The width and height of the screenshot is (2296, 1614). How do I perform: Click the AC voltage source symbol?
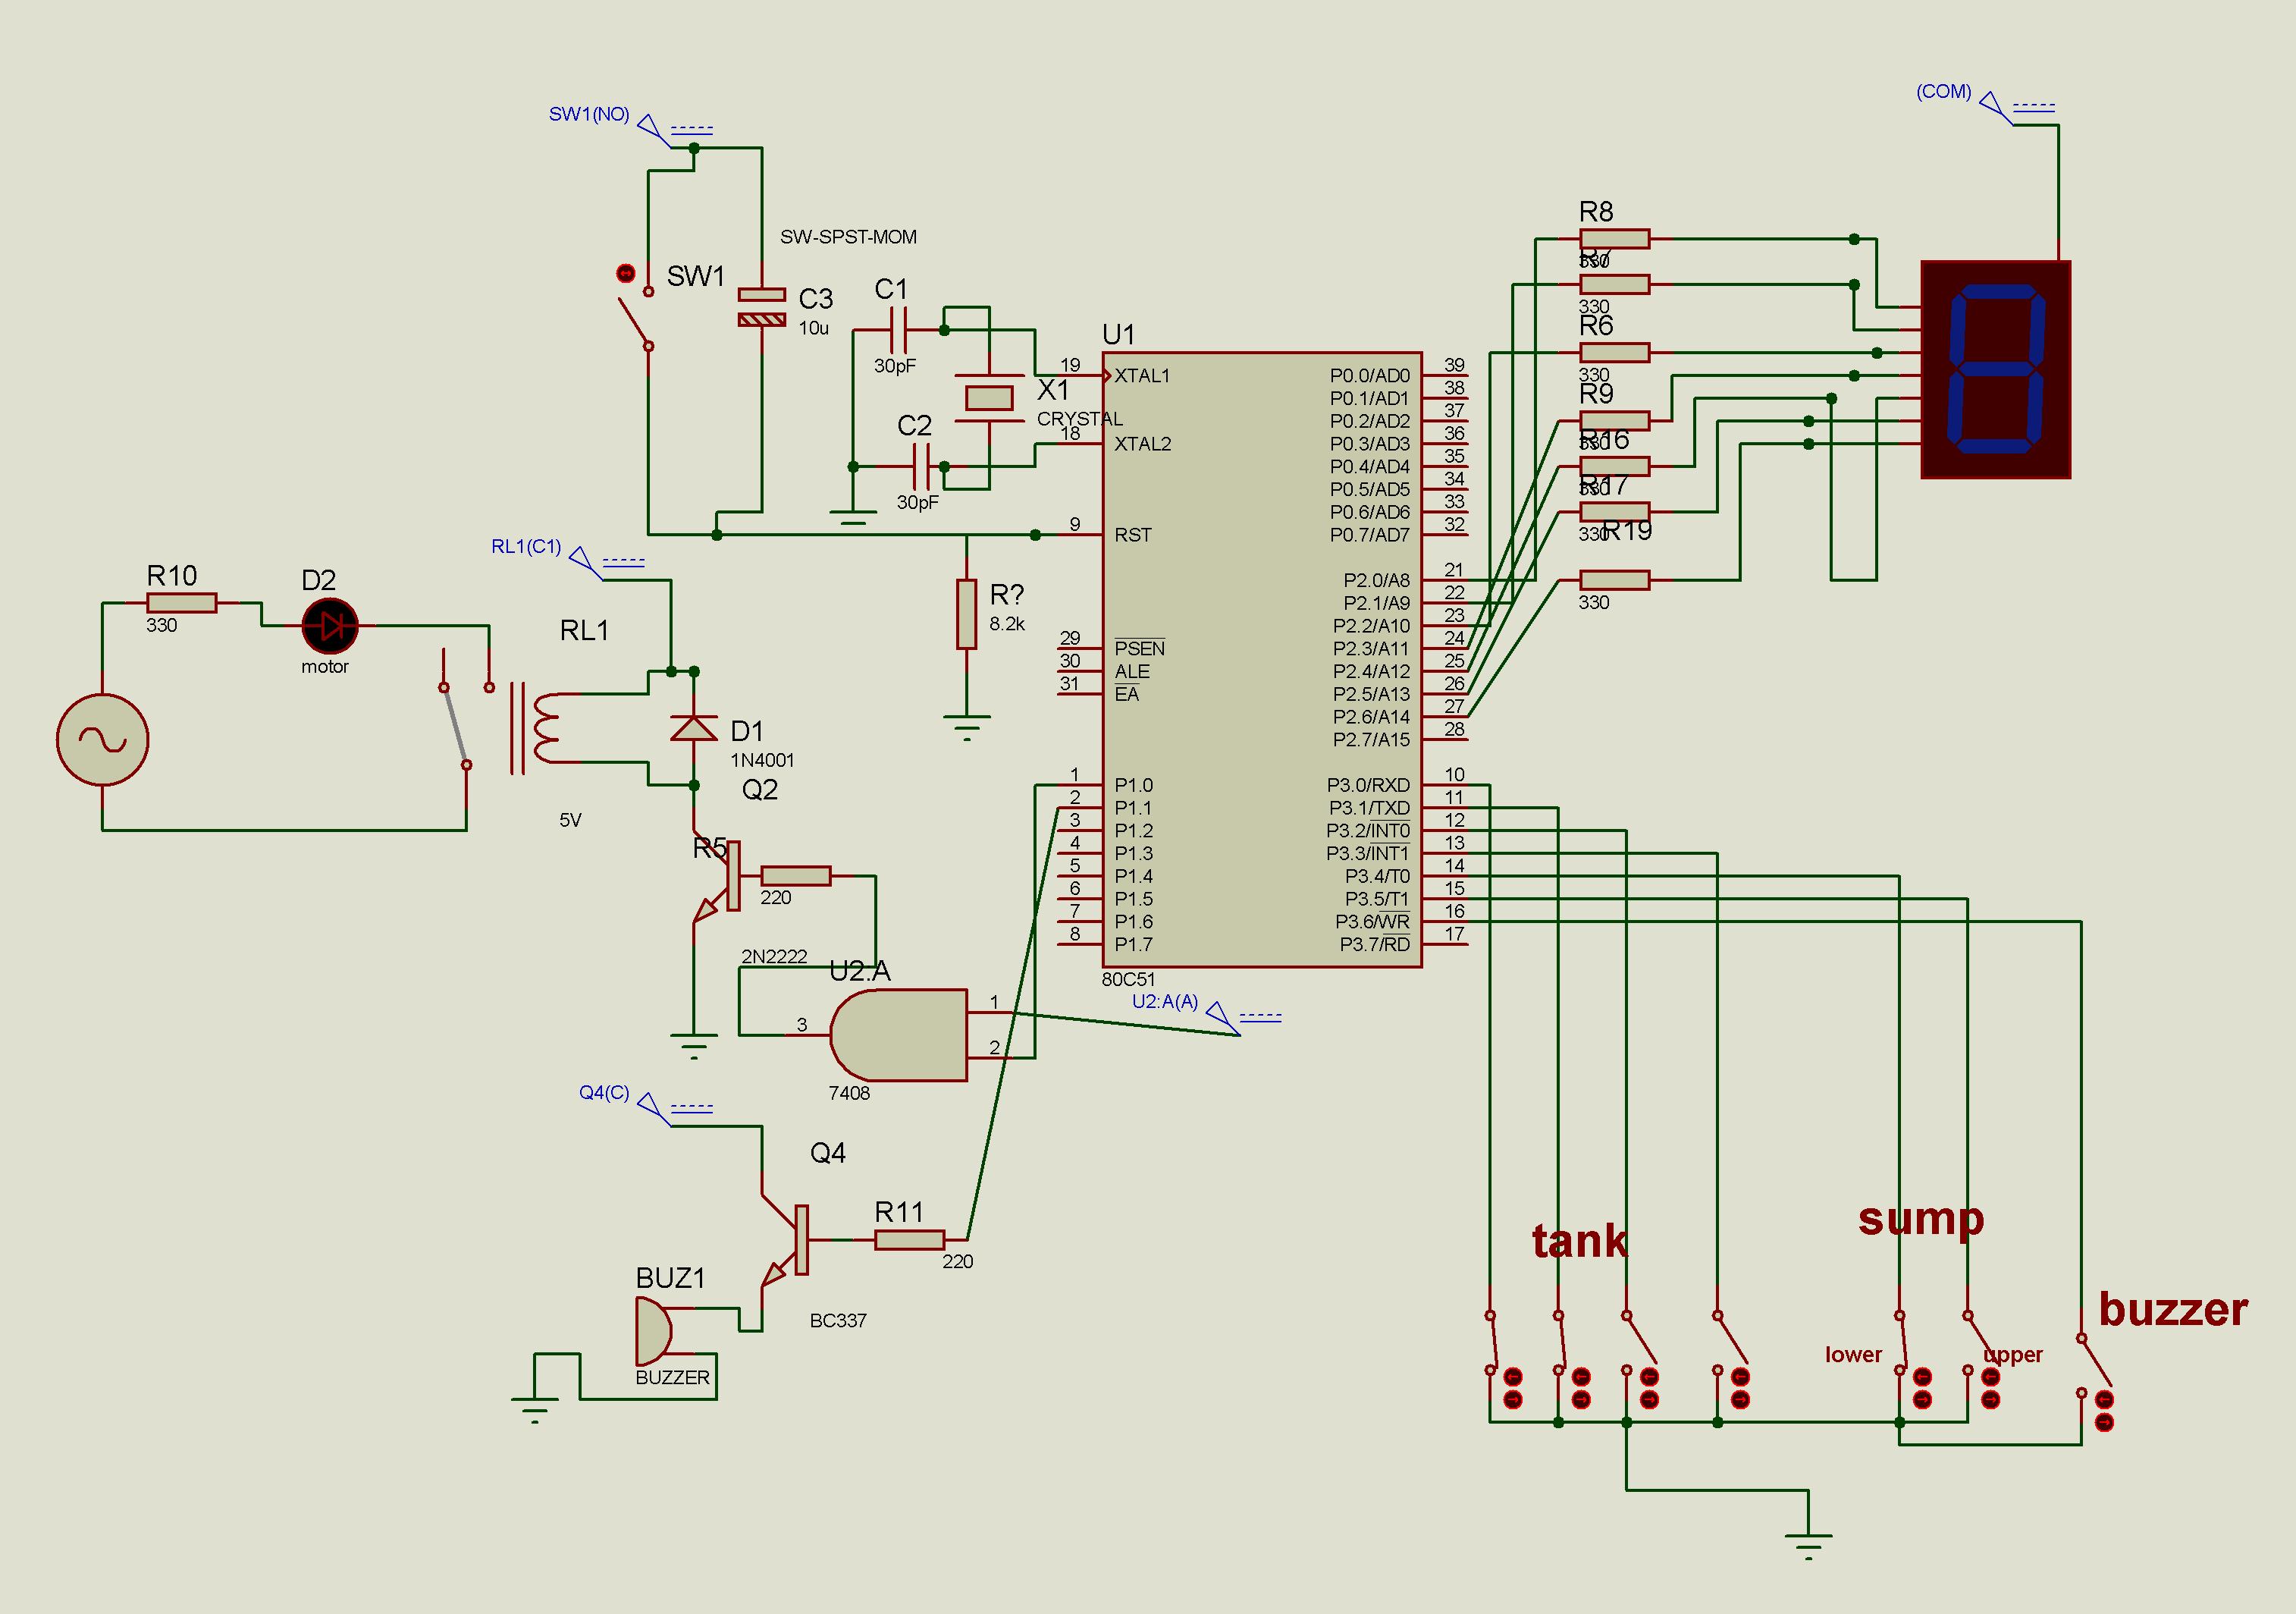(x=103, y=740)
